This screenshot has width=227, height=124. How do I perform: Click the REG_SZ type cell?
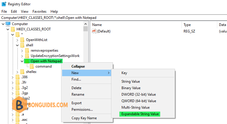coord(189,31)
